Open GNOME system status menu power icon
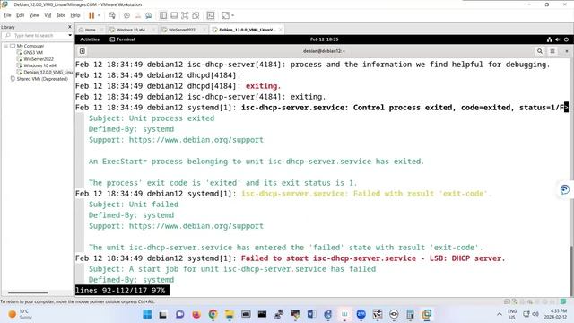The height and width of the screenshot is (323, 574). pyautogui.click(x=566, y=39)
